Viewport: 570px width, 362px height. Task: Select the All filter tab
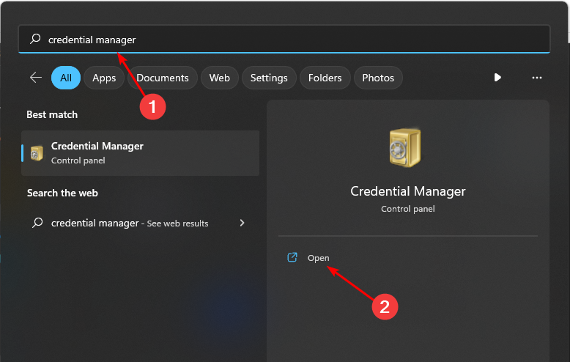coord(66,78)
